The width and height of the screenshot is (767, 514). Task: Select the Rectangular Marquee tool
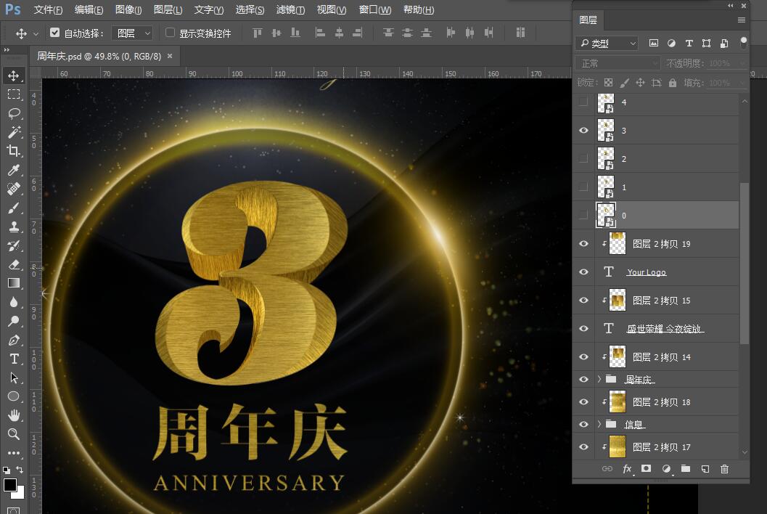pyautogui.click(x=14, y=94)
